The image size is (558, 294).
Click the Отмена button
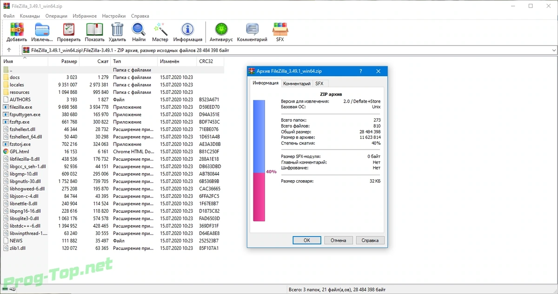(338, 241)
